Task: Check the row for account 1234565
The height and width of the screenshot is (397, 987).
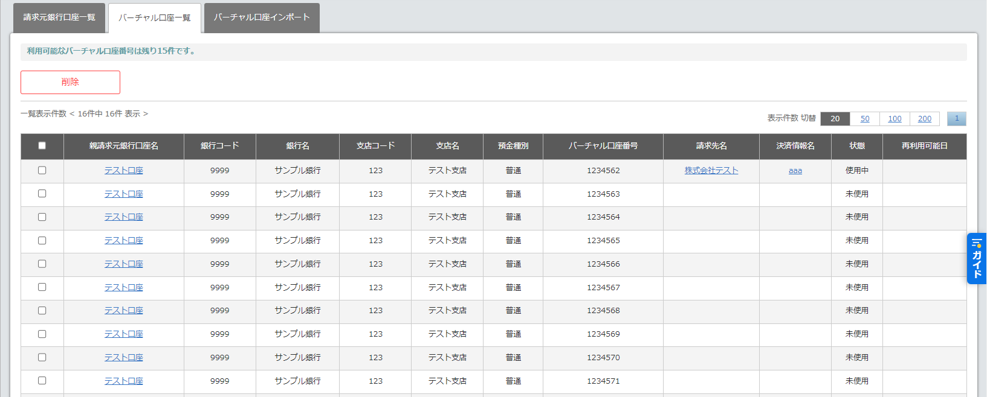Action: (42, 240)
